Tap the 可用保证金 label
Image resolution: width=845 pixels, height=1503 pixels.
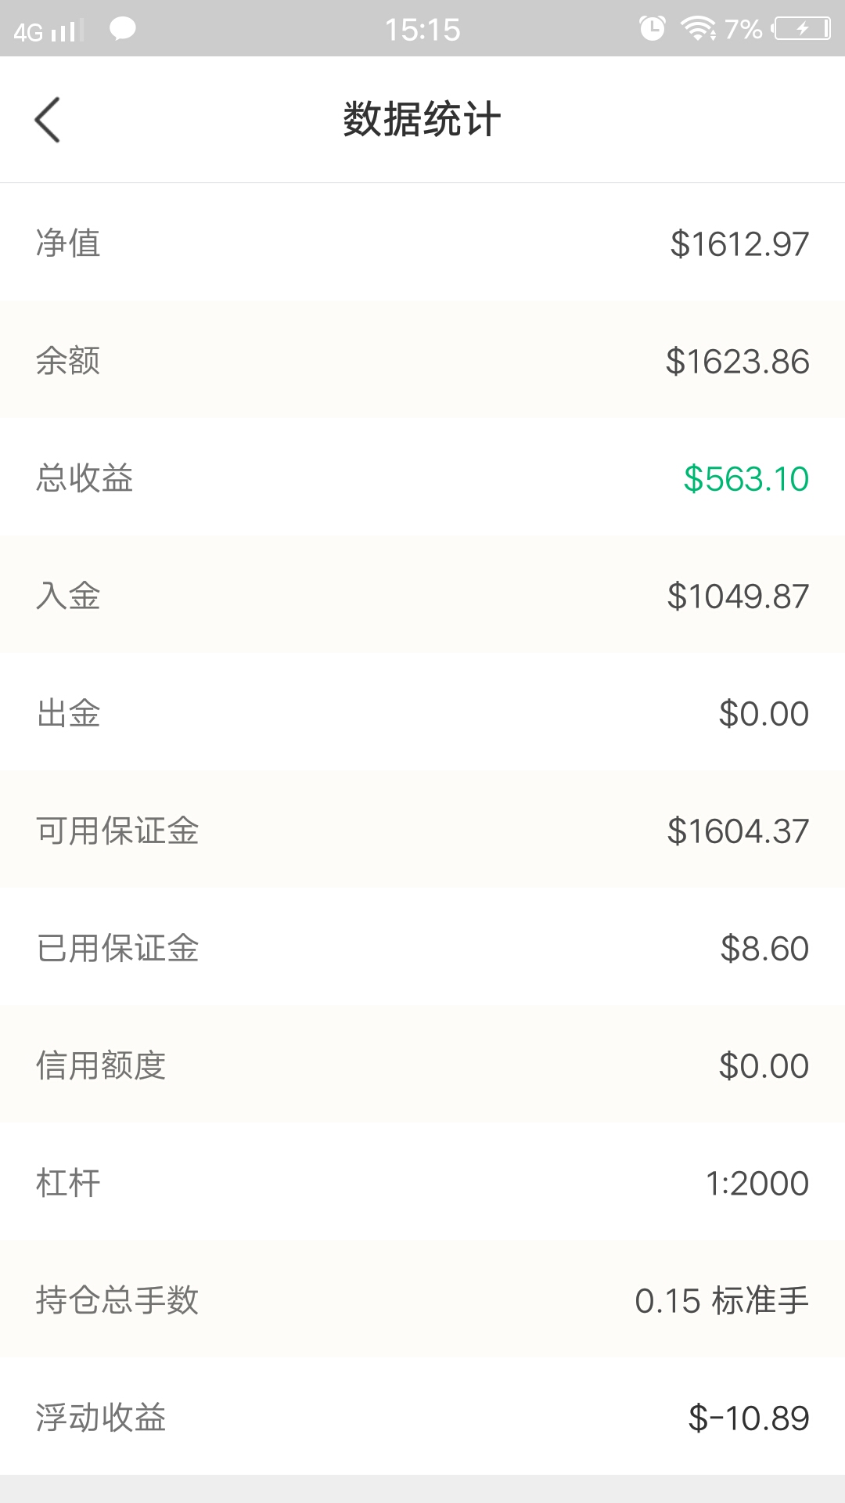[117, 831]
